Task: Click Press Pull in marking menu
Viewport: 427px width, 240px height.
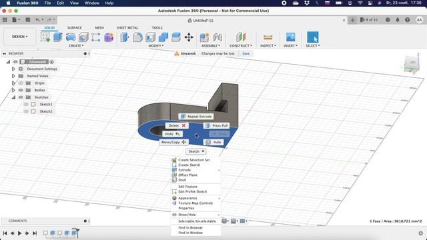Action: pyautogui.click(x=216, y=125)
